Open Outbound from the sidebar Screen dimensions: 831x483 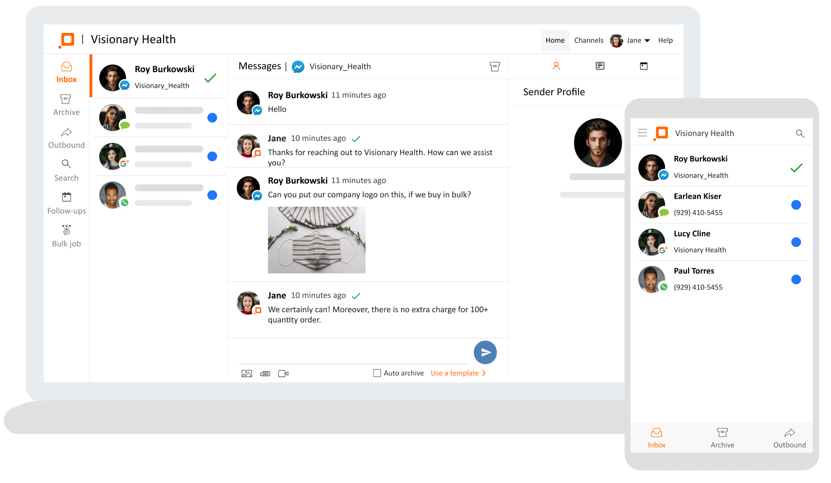pos(66,137)
